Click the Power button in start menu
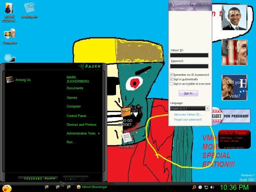The image size is (256, 192). [75, 179]
